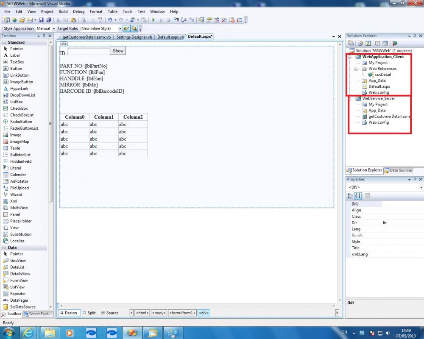Select the GridView control in Toolbox
This screenshot has width=424, height=339.
click(x=18, y=261)
